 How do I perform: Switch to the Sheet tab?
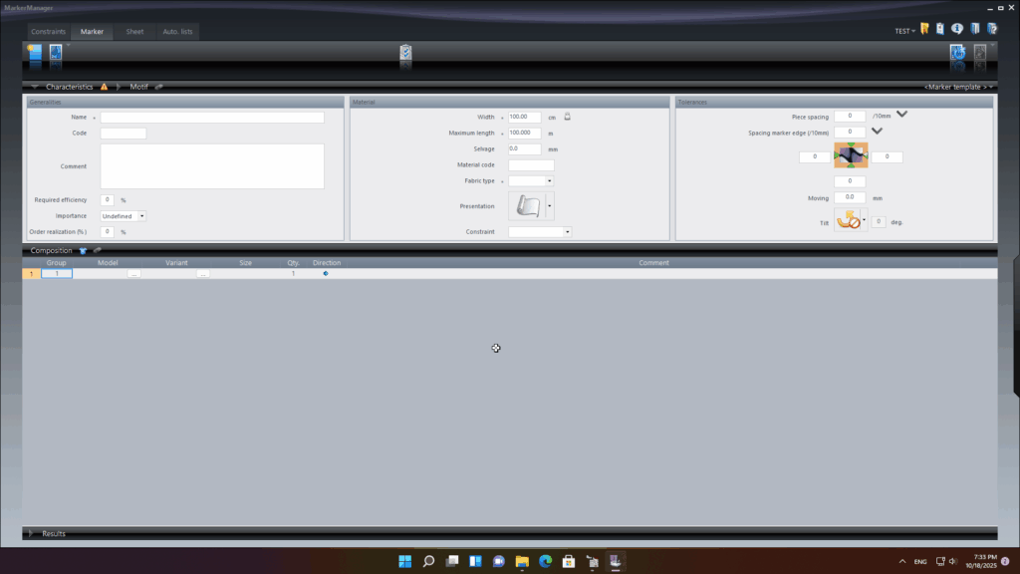pos(134,31)
